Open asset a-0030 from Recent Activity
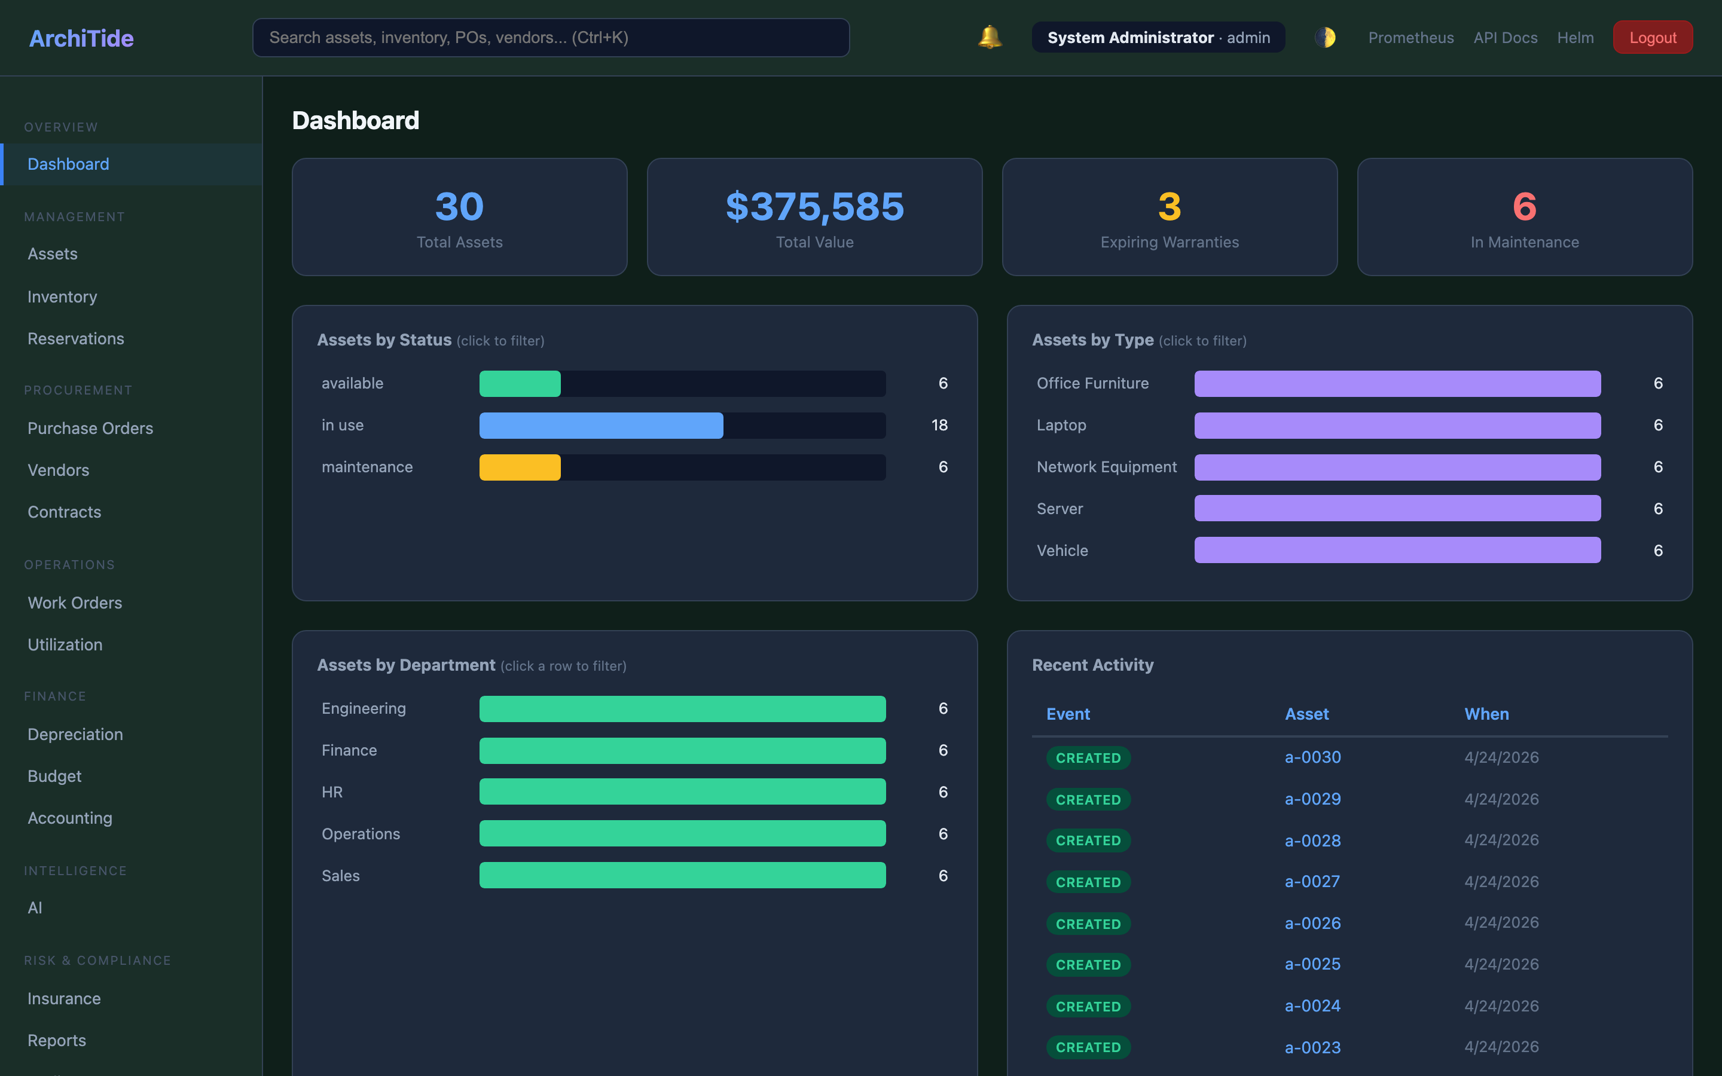The image size is (1722, 1076). 1312,757
